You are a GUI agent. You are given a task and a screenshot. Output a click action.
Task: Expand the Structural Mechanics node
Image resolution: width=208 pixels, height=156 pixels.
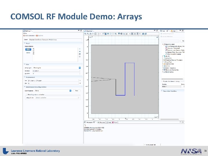tap(163, 70)
